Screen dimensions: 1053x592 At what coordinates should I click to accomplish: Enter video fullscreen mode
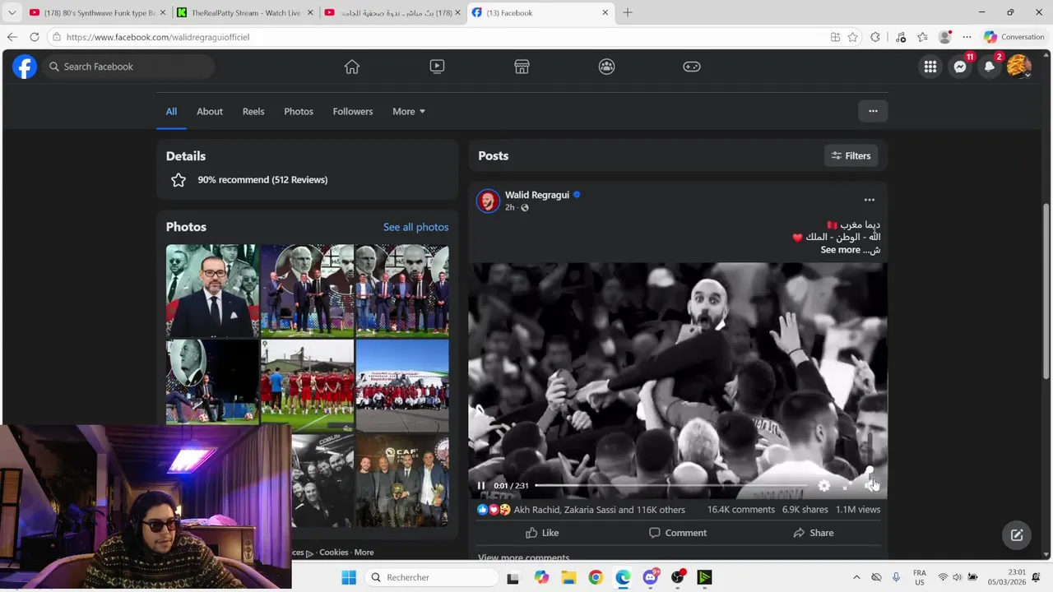[847, 485]
